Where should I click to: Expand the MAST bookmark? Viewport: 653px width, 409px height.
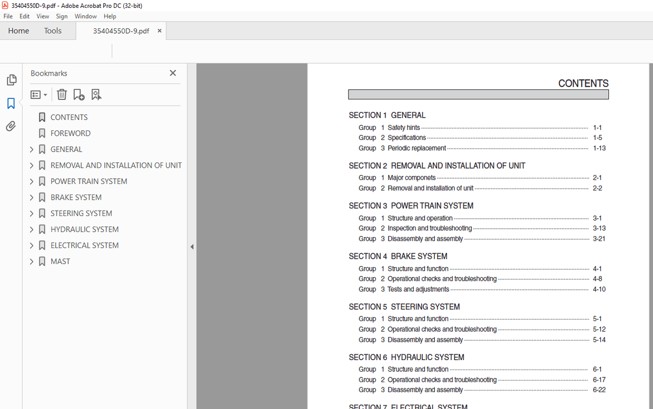[x=31, y=261]
